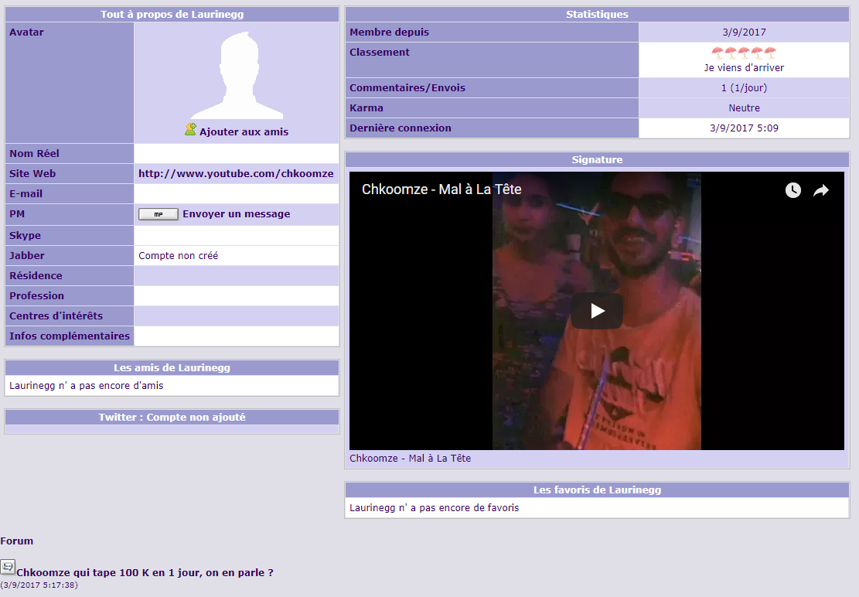Select the 'Les amis de Laurinegg' header

(172, 368)
